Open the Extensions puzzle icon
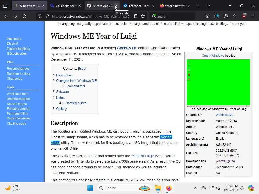Screen dimensions: 259x194 tap(235, 16)
